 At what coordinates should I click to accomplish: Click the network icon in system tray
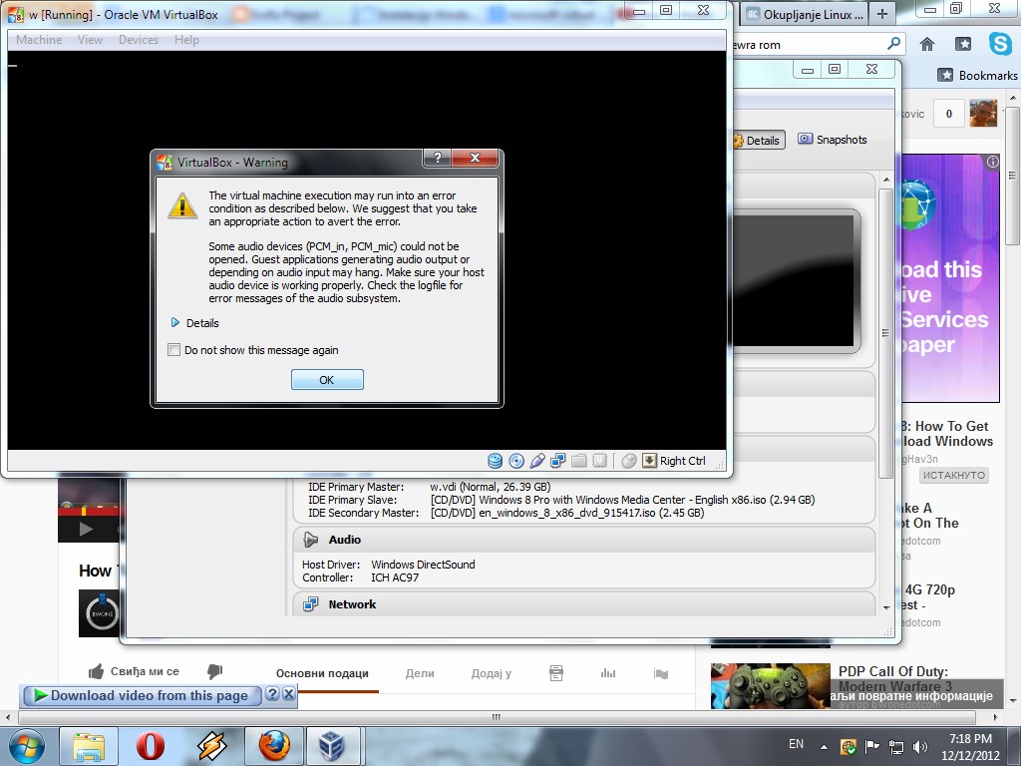896,746
